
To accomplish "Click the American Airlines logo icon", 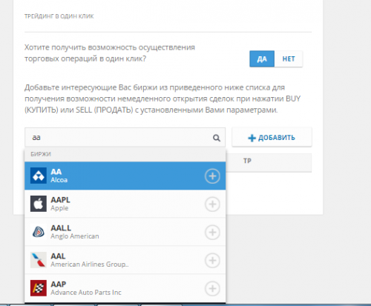I will (39, 260).
